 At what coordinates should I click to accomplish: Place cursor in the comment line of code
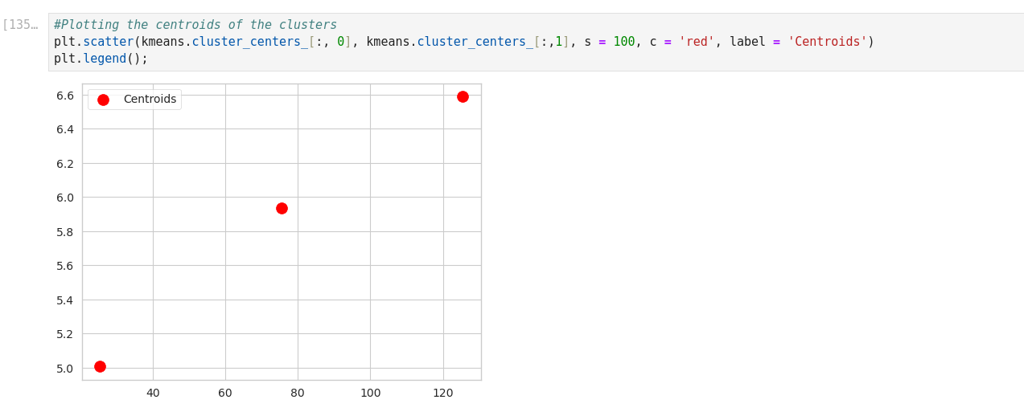(195, 25)
